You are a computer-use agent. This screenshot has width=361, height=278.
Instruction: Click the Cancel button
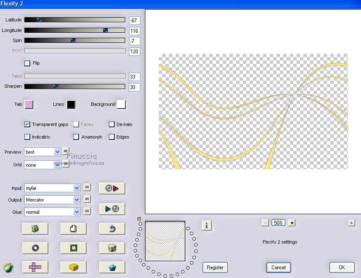tap(279, 268)
